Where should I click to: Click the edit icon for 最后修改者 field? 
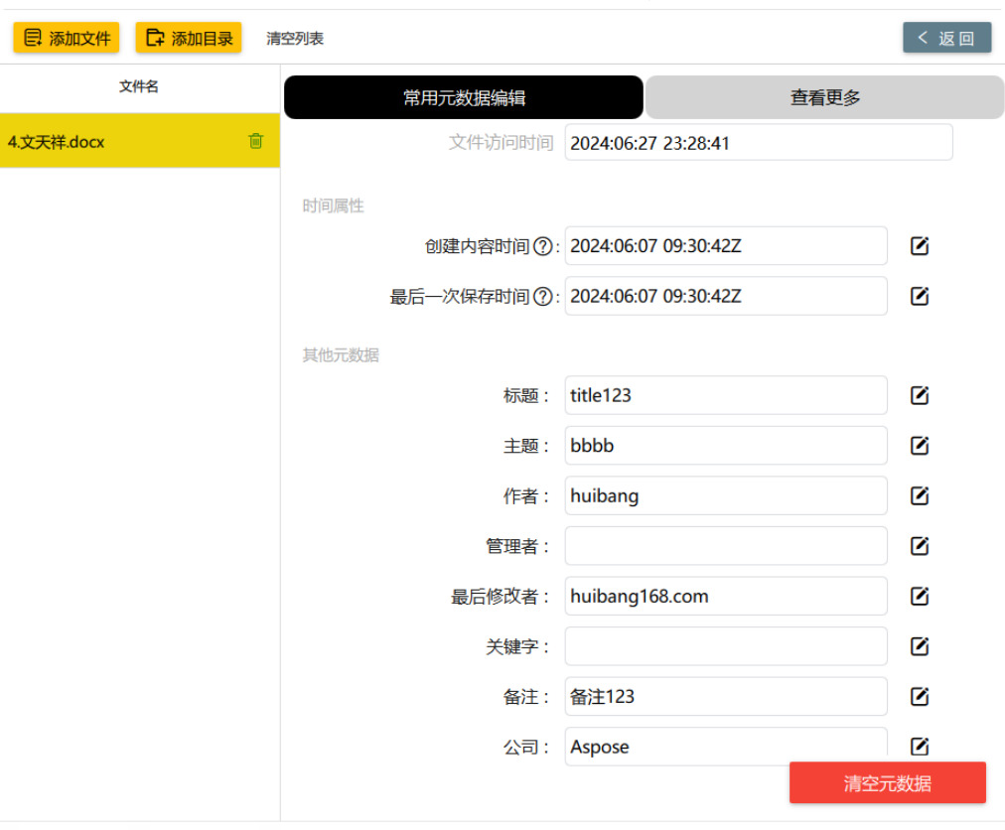[x=920, y=596]
